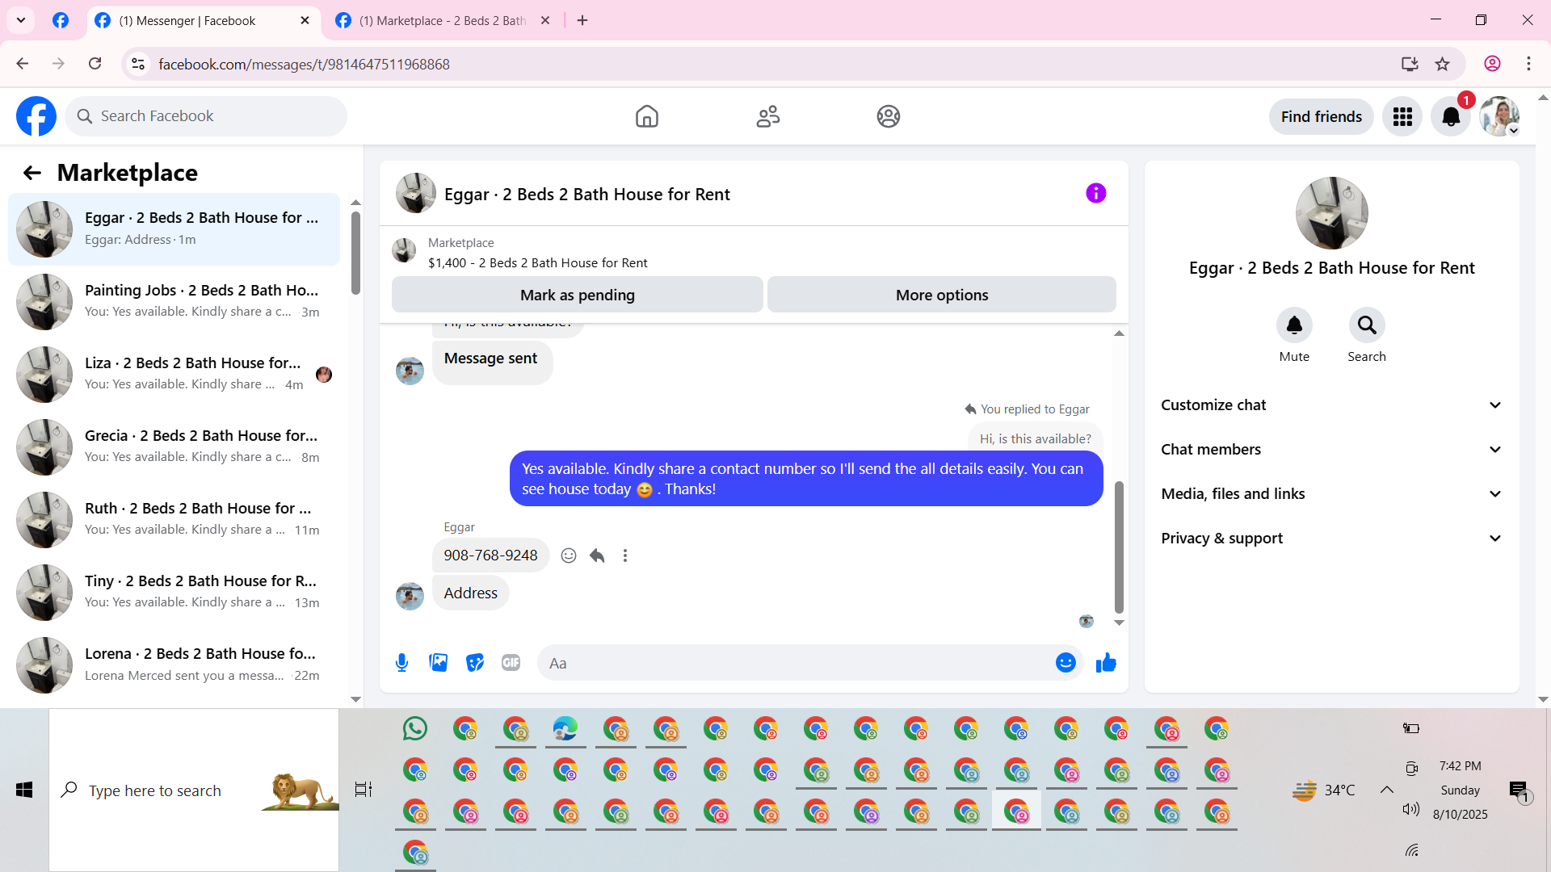Click the chat messages scrollbar
1551x872 pixels.
point(1119,547)
